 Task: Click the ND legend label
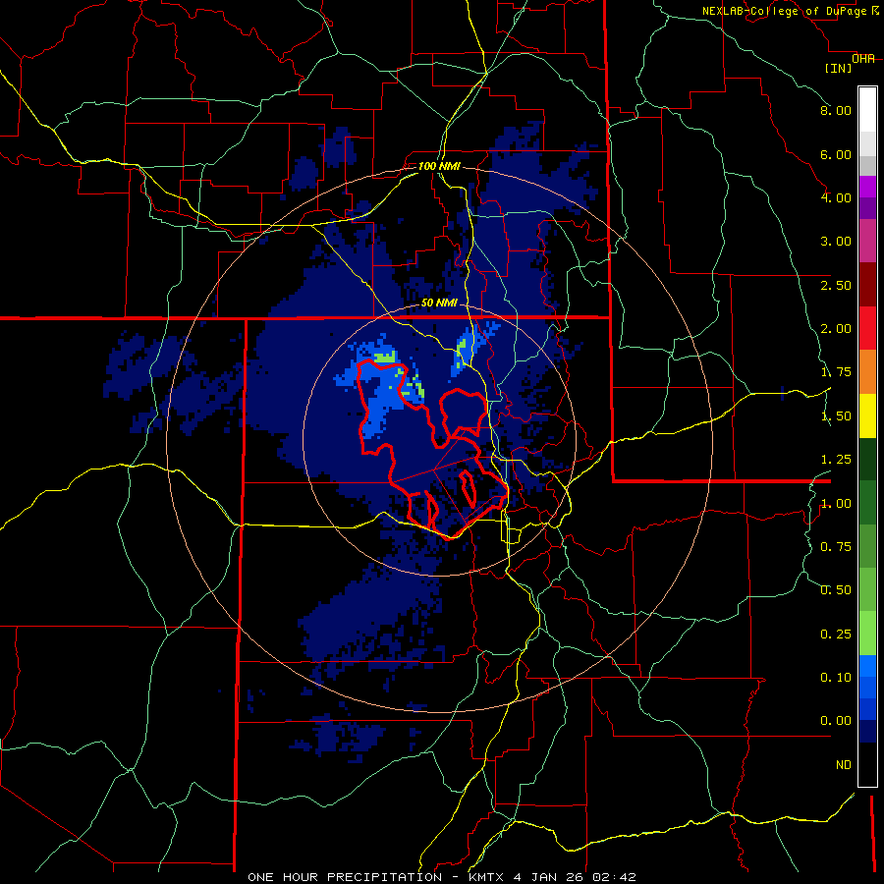point(844,765)
